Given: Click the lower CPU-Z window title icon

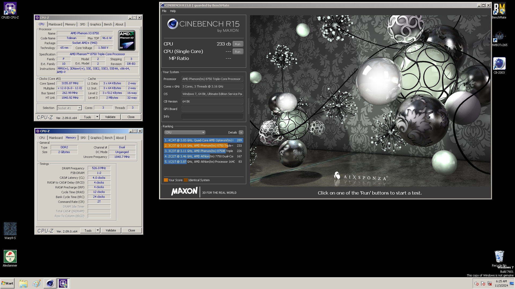Looking at the screenshot, I should (38, 131).
